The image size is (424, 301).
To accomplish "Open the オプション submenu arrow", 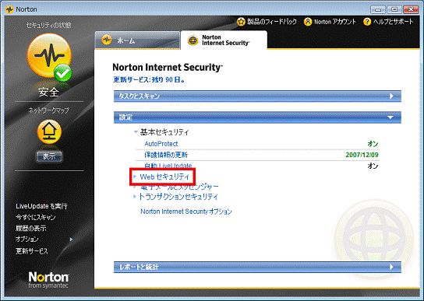I will [x=71, y=240].
